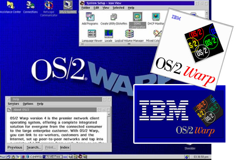This screenshot has width=237, height=160.
Task: Click the WarpCenter clock display
Action: point(201,157)
